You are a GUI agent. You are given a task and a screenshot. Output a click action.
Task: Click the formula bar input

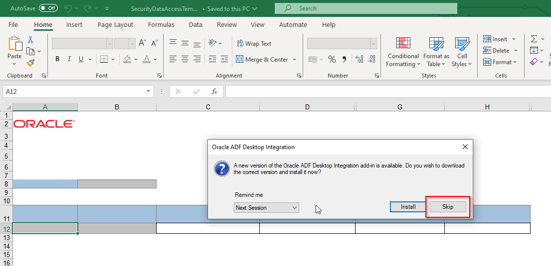tap(388, 91)
